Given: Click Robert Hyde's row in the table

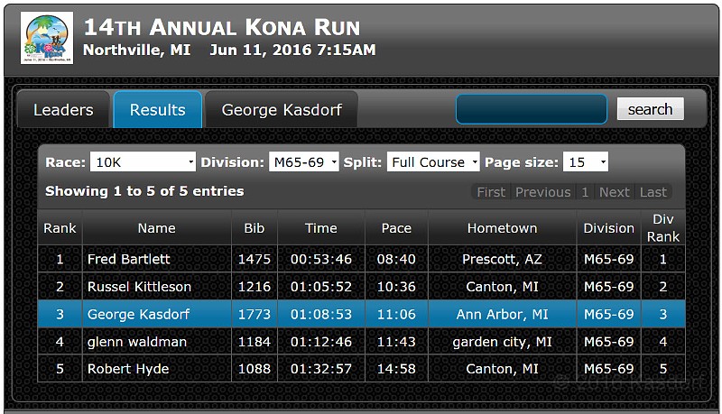Looking at the screenshot, I should click(128, 369).
